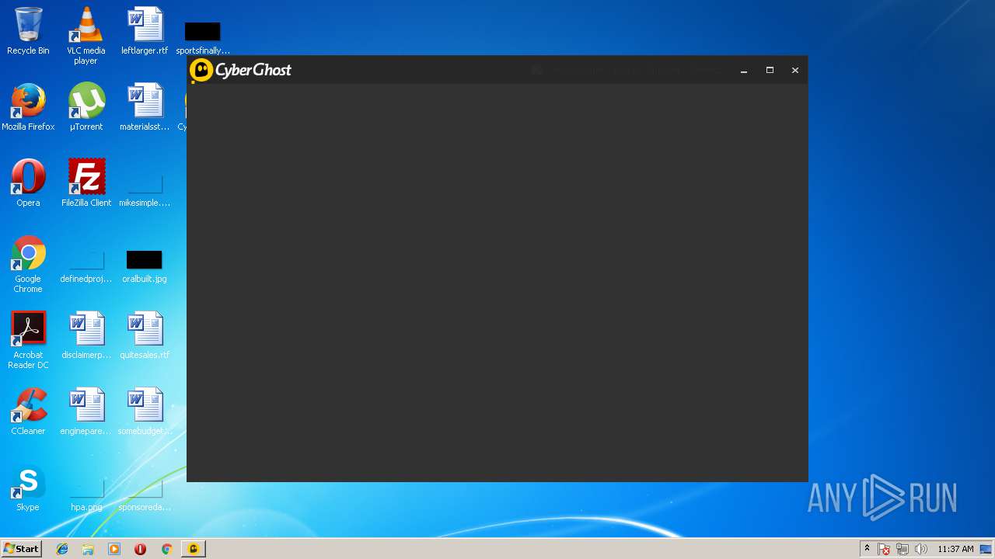Select the oralbuilt.jpg image file

pos(145,267)
